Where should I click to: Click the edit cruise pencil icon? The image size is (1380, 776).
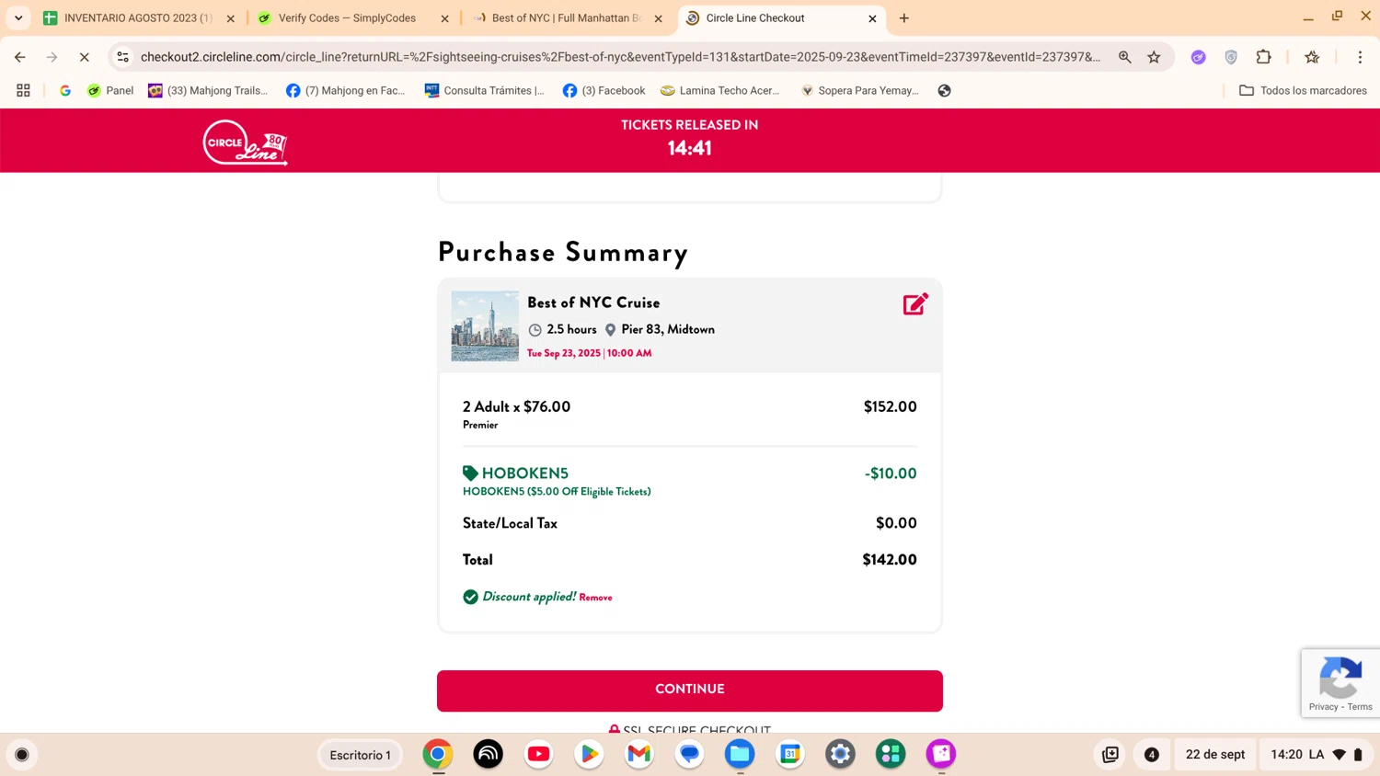click(915, 304)
